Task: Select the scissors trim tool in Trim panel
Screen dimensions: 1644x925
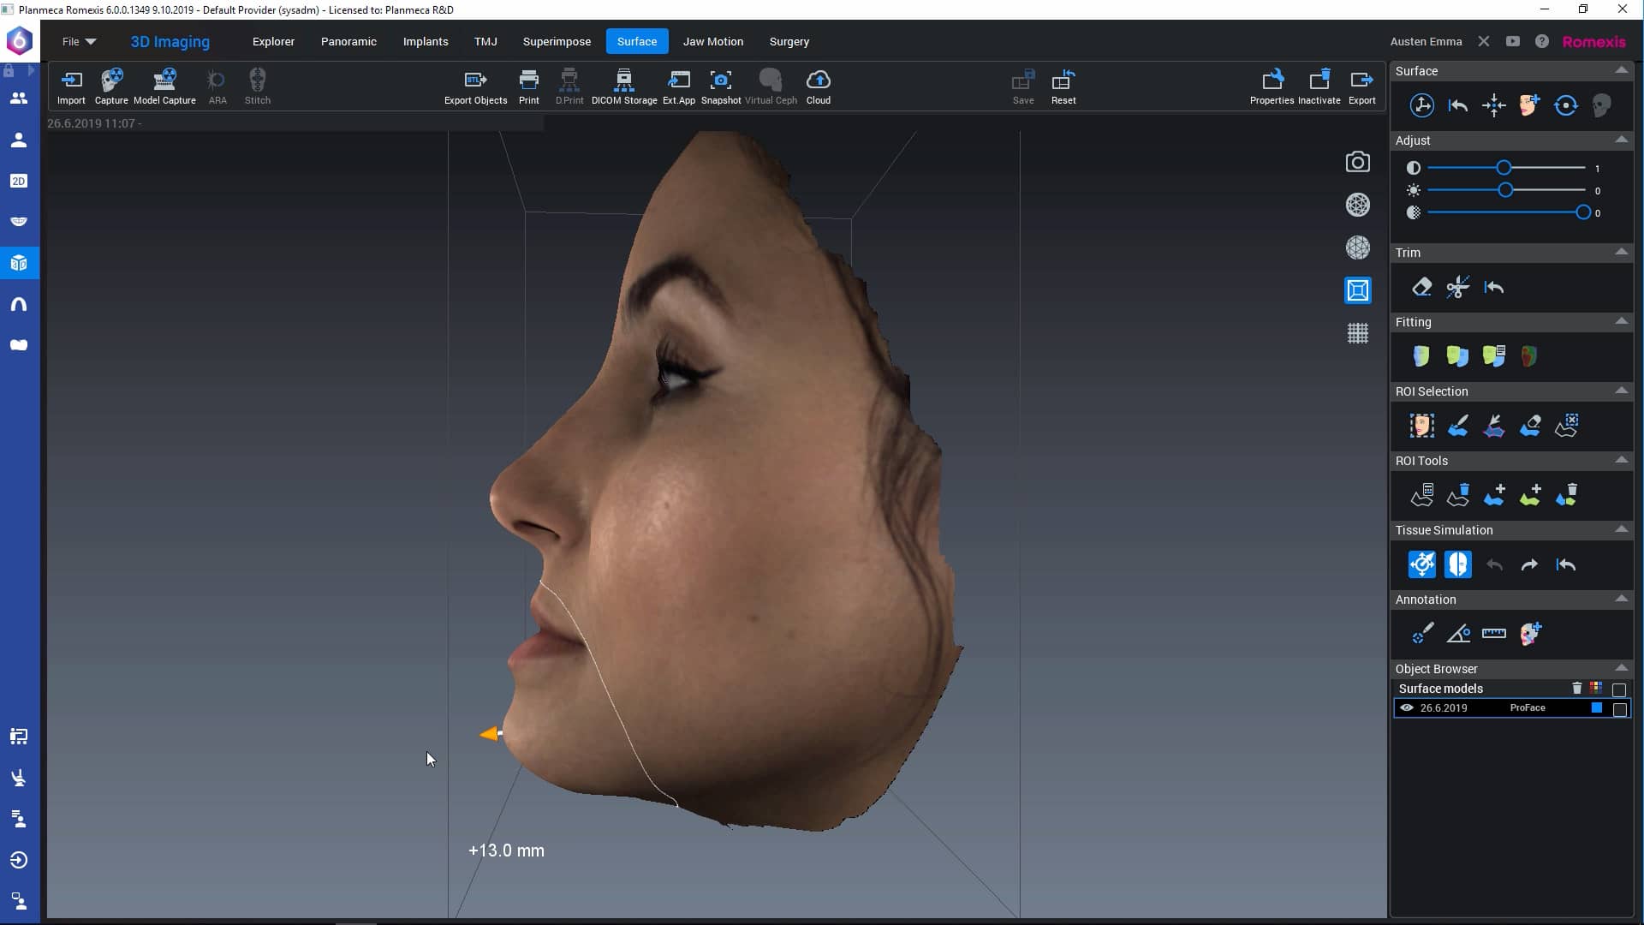Action: pyautogui.click(x=1457, y=287)
